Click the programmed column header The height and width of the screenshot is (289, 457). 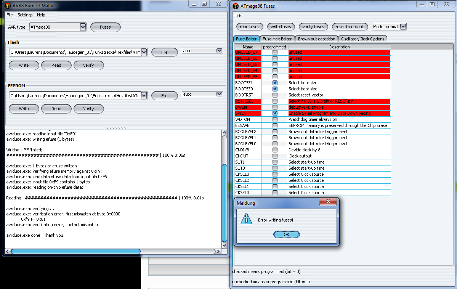(x=274, y=47)
